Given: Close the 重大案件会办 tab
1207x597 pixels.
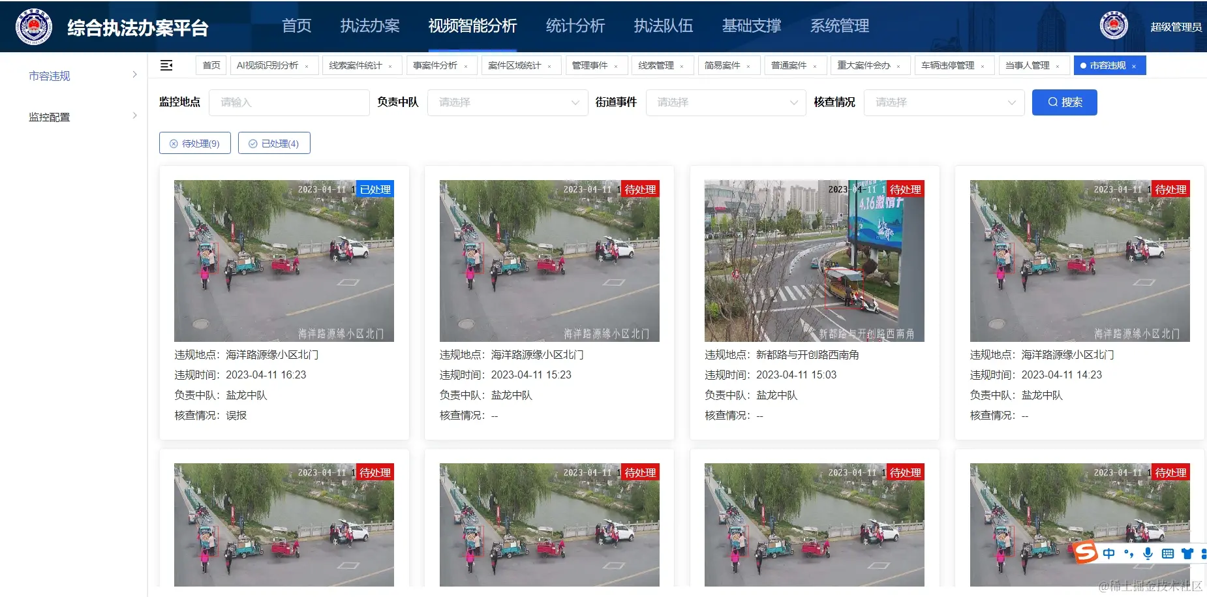Looking at the screenshot, I should coord(898,66).
